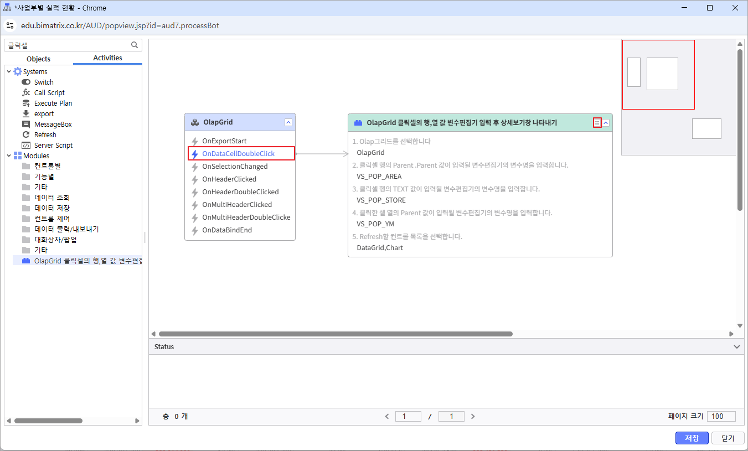The image size is (748, 451).
Task: Click the DataGrid,Chart parameter value
Action: [x=380, y=248]
